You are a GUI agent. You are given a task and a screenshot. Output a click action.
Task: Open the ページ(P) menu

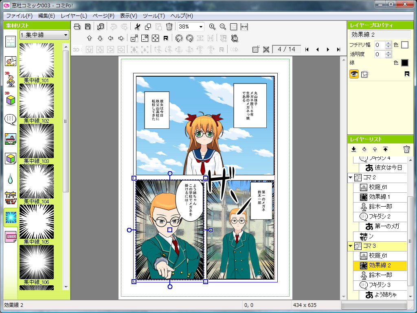point(103,16)
